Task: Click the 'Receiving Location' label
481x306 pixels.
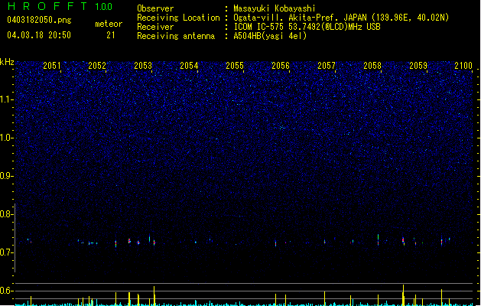Action: 178,18
